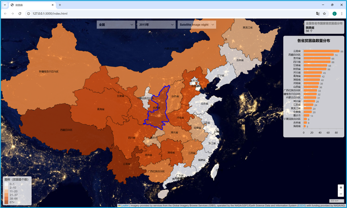Viewport: 347px width, 208px height.
Task: Click 云南省 region on the map
Action: pos(127,164)
